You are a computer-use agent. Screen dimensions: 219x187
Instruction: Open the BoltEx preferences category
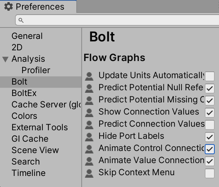pos(24,93)
